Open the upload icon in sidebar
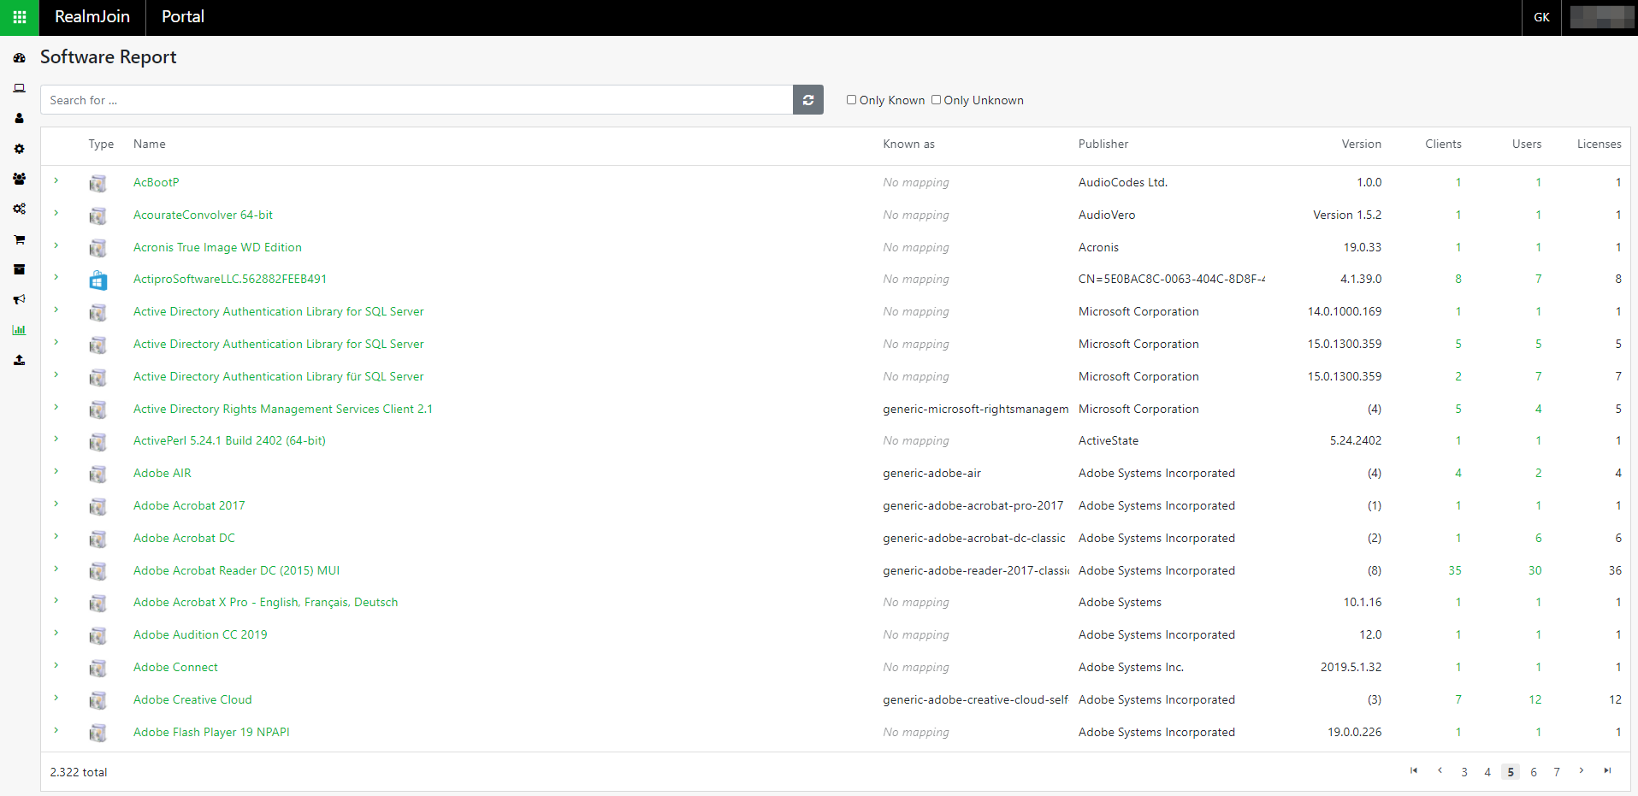The height and width of the screenshot is (796, 1638). [19, 360]
